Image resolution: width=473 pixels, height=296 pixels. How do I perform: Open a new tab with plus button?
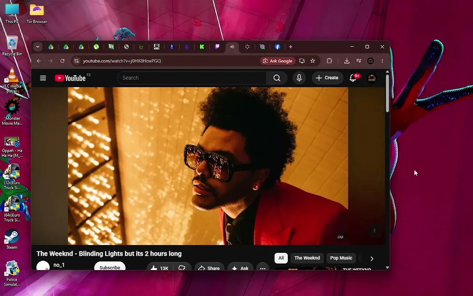[291, 47]
